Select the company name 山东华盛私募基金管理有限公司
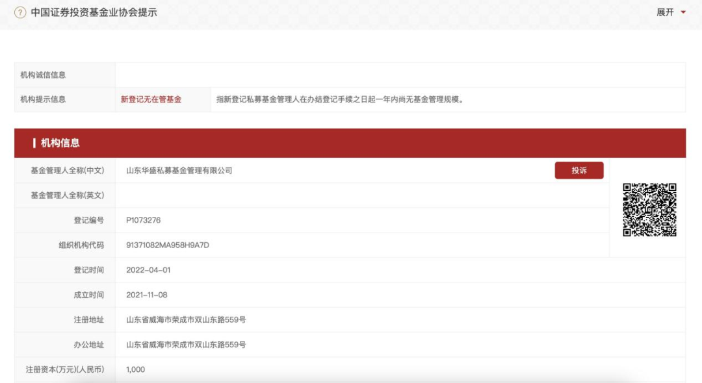The image size is (702, 383). [179, 170]
